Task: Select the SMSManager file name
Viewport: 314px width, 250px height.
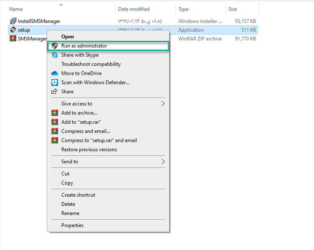Action: pos(32,39)
